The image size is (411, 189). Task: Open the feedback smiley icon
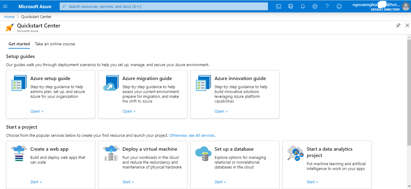pyautogui.click(x=339, y=6)
